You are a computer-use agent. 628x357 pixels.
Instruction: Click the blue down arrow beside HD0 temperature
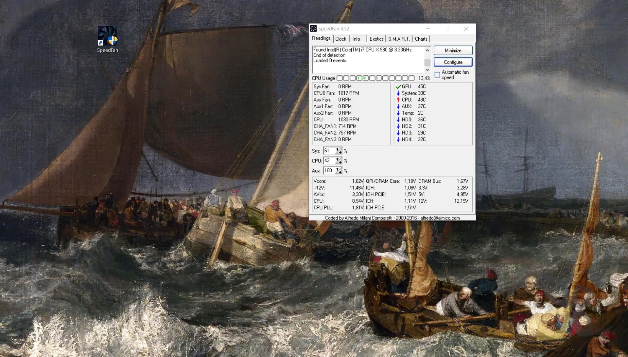coord(398,120)
